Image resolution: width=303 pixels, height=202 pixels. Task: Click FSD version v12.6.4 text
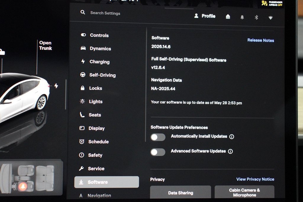click(x=158, y=67)
